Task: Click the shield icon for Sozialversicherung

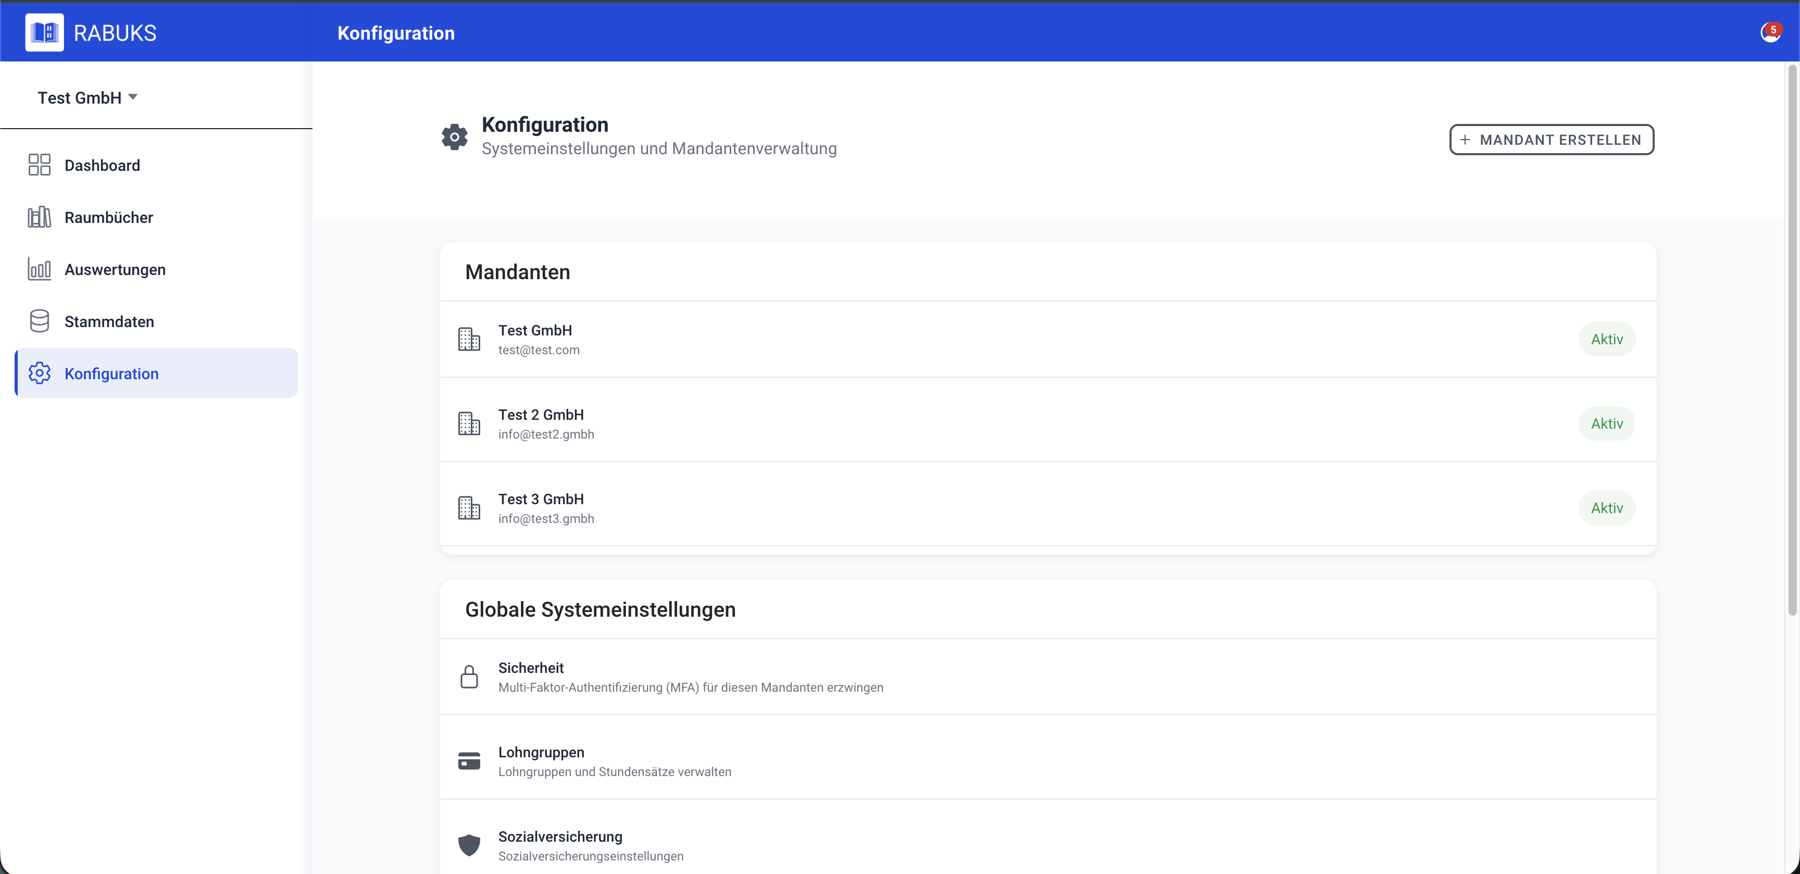Action: pos(469,845)
